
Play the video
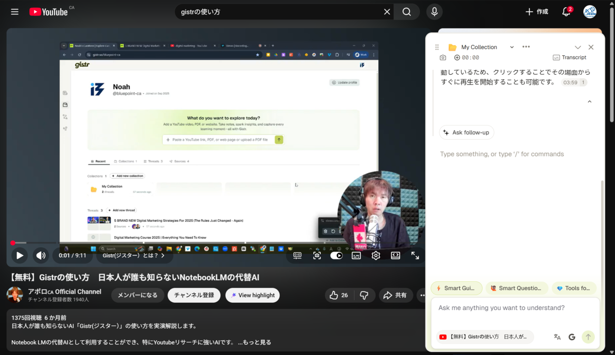click(19, 255)
